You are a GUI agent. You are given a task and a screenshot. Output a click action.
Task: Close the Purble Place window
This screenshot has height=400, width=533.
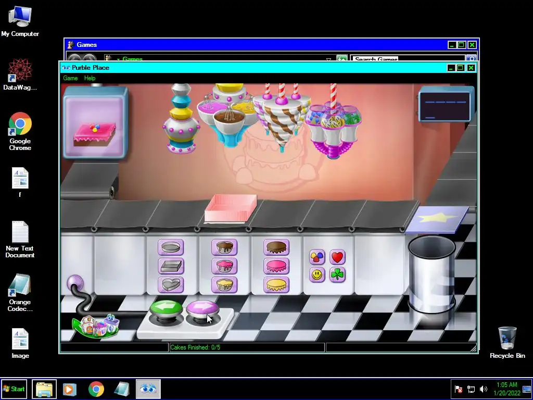coord(471,68)
